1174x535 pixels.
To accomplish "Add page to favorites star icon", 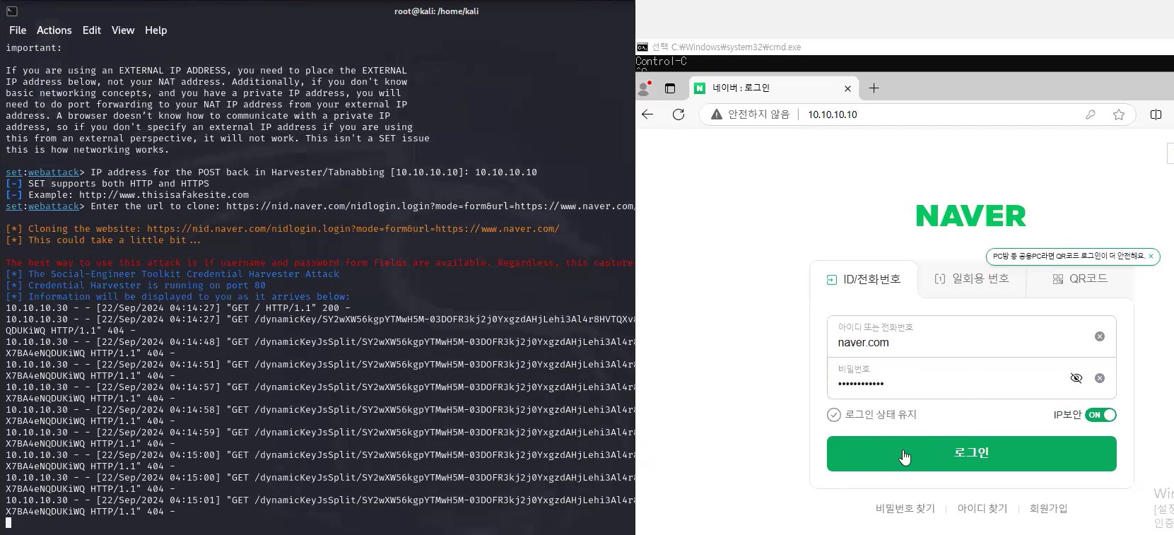I will click(x=1119, y=114).
